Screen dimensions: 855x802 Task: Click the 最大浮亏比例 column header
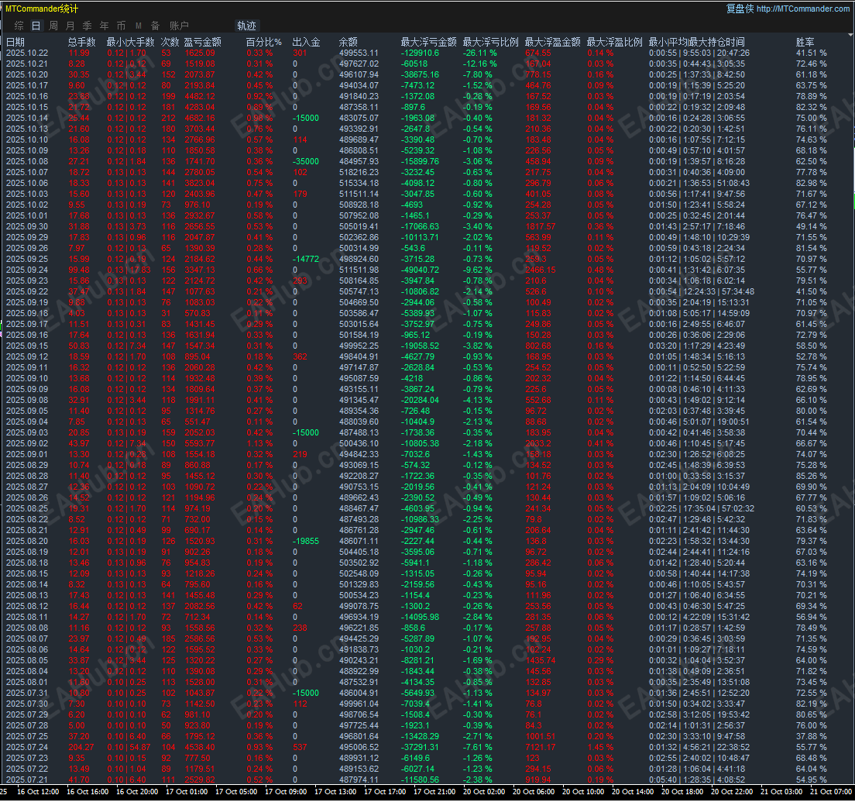(491, 42)
